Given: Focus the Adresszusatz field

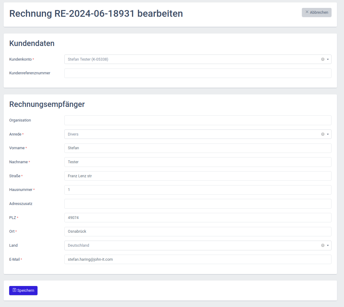Looking at the screenshot, I should [x=198, y=204].
